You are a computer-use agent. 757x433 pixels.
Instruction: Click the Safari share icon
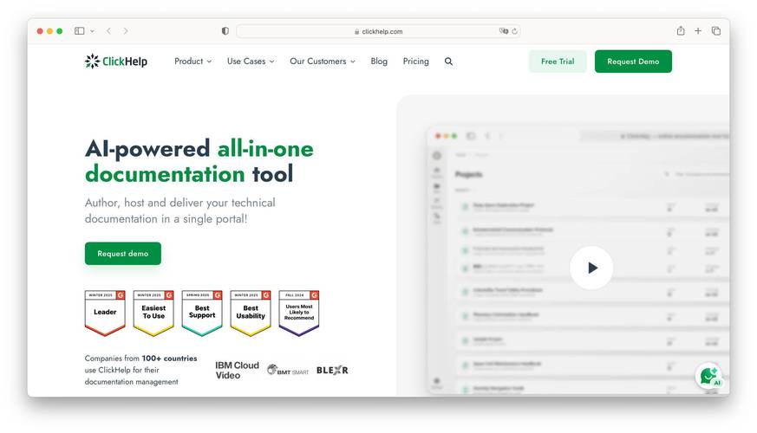681,31
